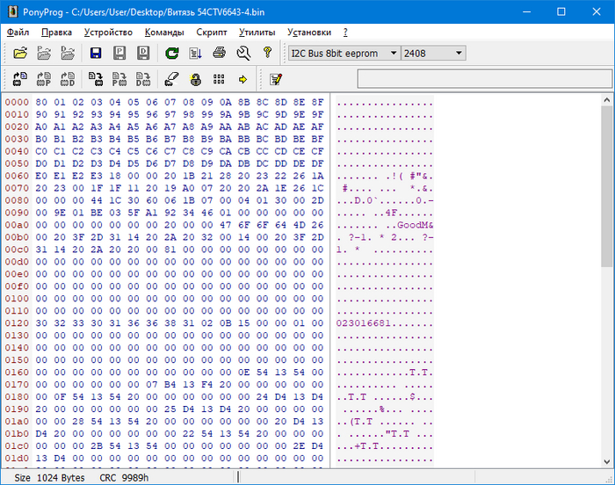Expand the I2C Bus 8bit eeprom dropdown

pos(392,54)
